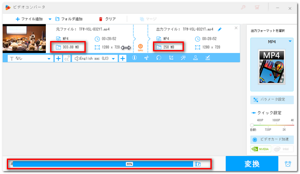
Task: Open the video info icon
Action: [x=134, y=59]
